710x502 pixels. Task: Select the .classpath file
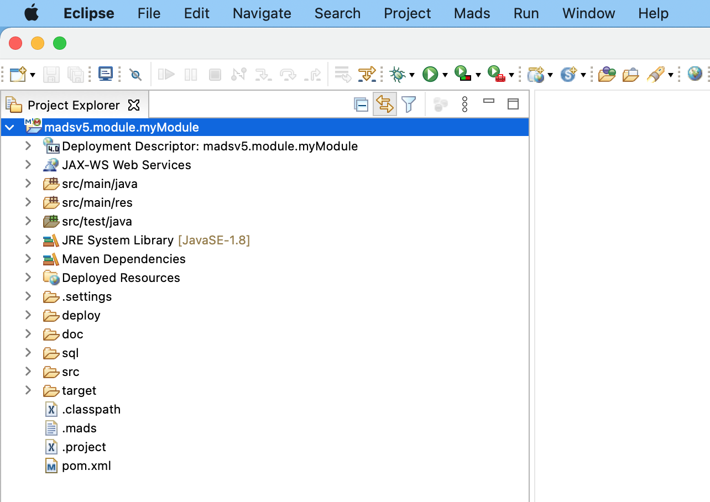click(91, 409)
